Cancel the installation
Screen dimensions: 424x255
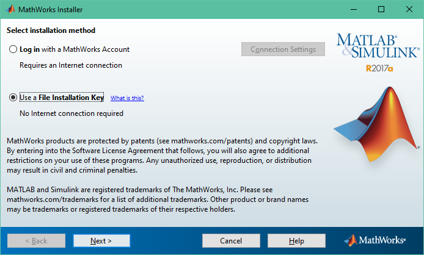point(231,241)
